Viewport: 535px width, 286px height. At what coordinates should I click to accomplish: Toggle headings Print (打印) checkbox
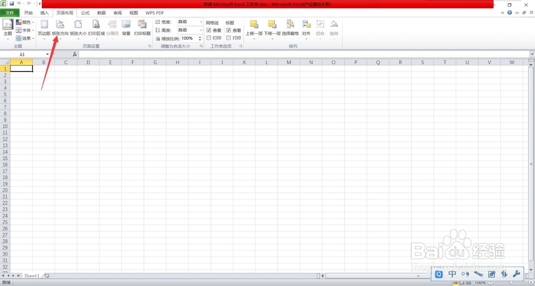pos(228,38)
